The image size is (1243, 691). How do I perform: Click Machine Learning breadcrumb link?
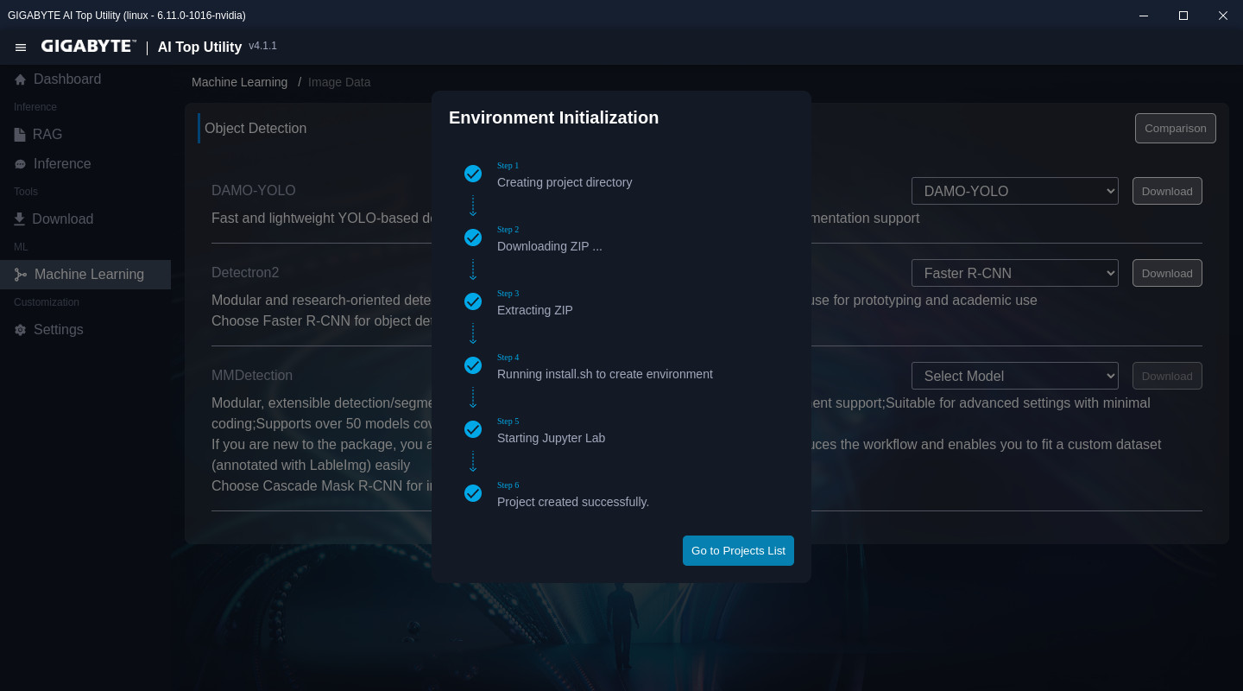239,82
